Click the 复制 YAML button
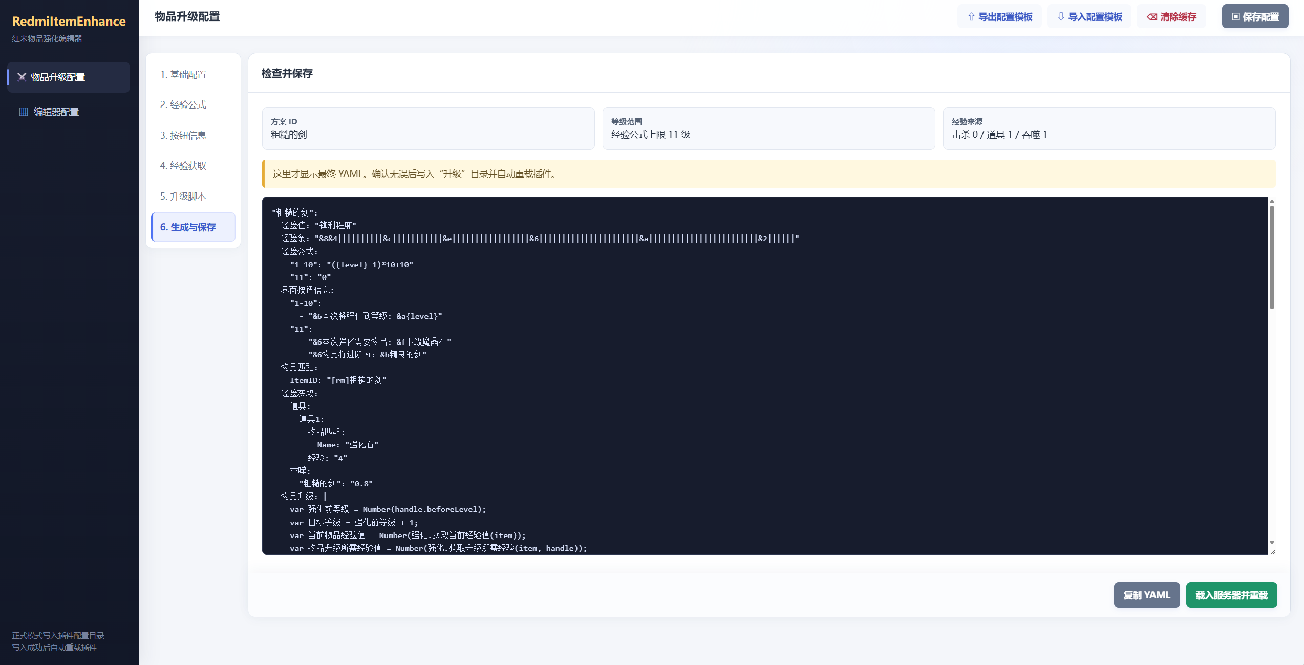Image resolution: width=1304 pixels, height=665 pixels. (x=1147, y=595)
